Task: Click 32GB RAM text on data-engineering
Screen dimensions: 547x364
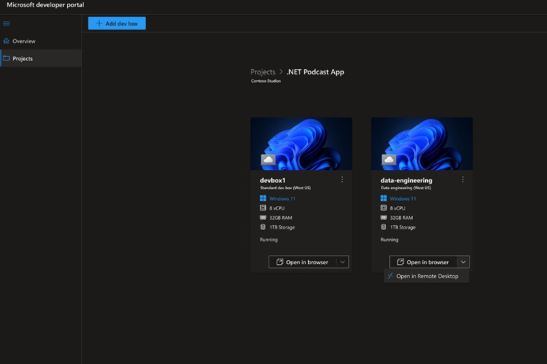Action: (401, 218)
